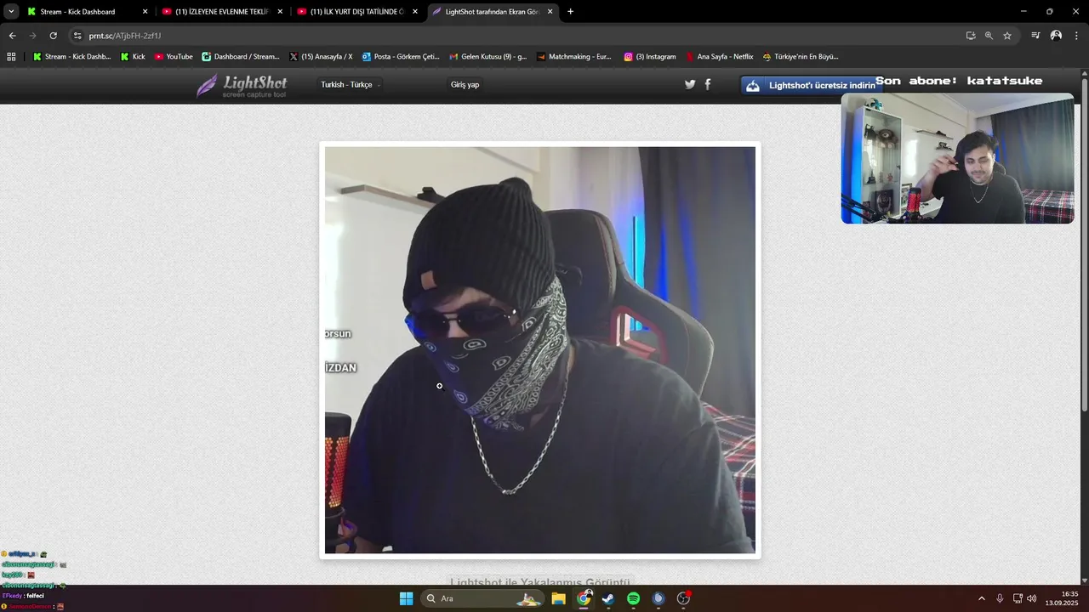
Task: Switch to the Stream - Kick Dashboard tab
Action: pos(87,12)
